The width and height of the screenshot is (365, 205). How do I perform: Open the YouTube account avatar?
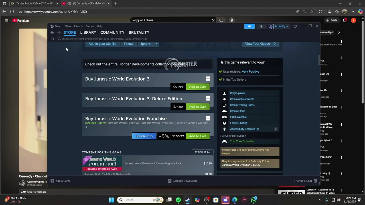coord(354,20)
